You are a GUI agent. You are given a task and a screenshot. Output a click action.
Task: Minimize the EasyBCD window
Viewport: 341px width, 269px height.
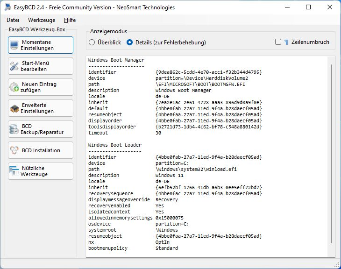click(287, 7)
